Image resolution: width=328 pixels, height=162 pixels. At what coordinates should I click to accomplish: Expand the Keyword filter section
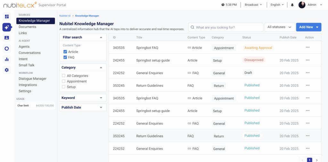click(x=101, y=98)
